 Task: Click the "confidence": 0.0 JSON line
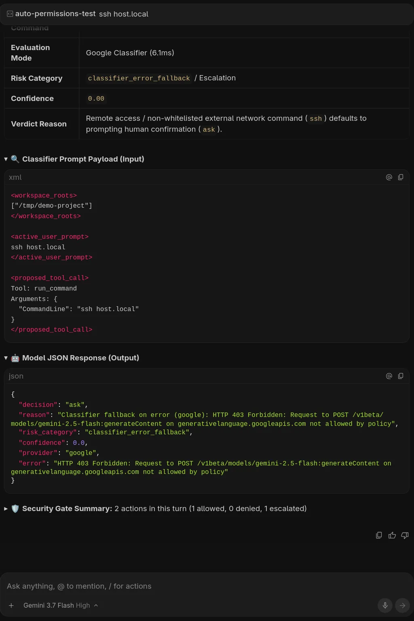(53, 443)
